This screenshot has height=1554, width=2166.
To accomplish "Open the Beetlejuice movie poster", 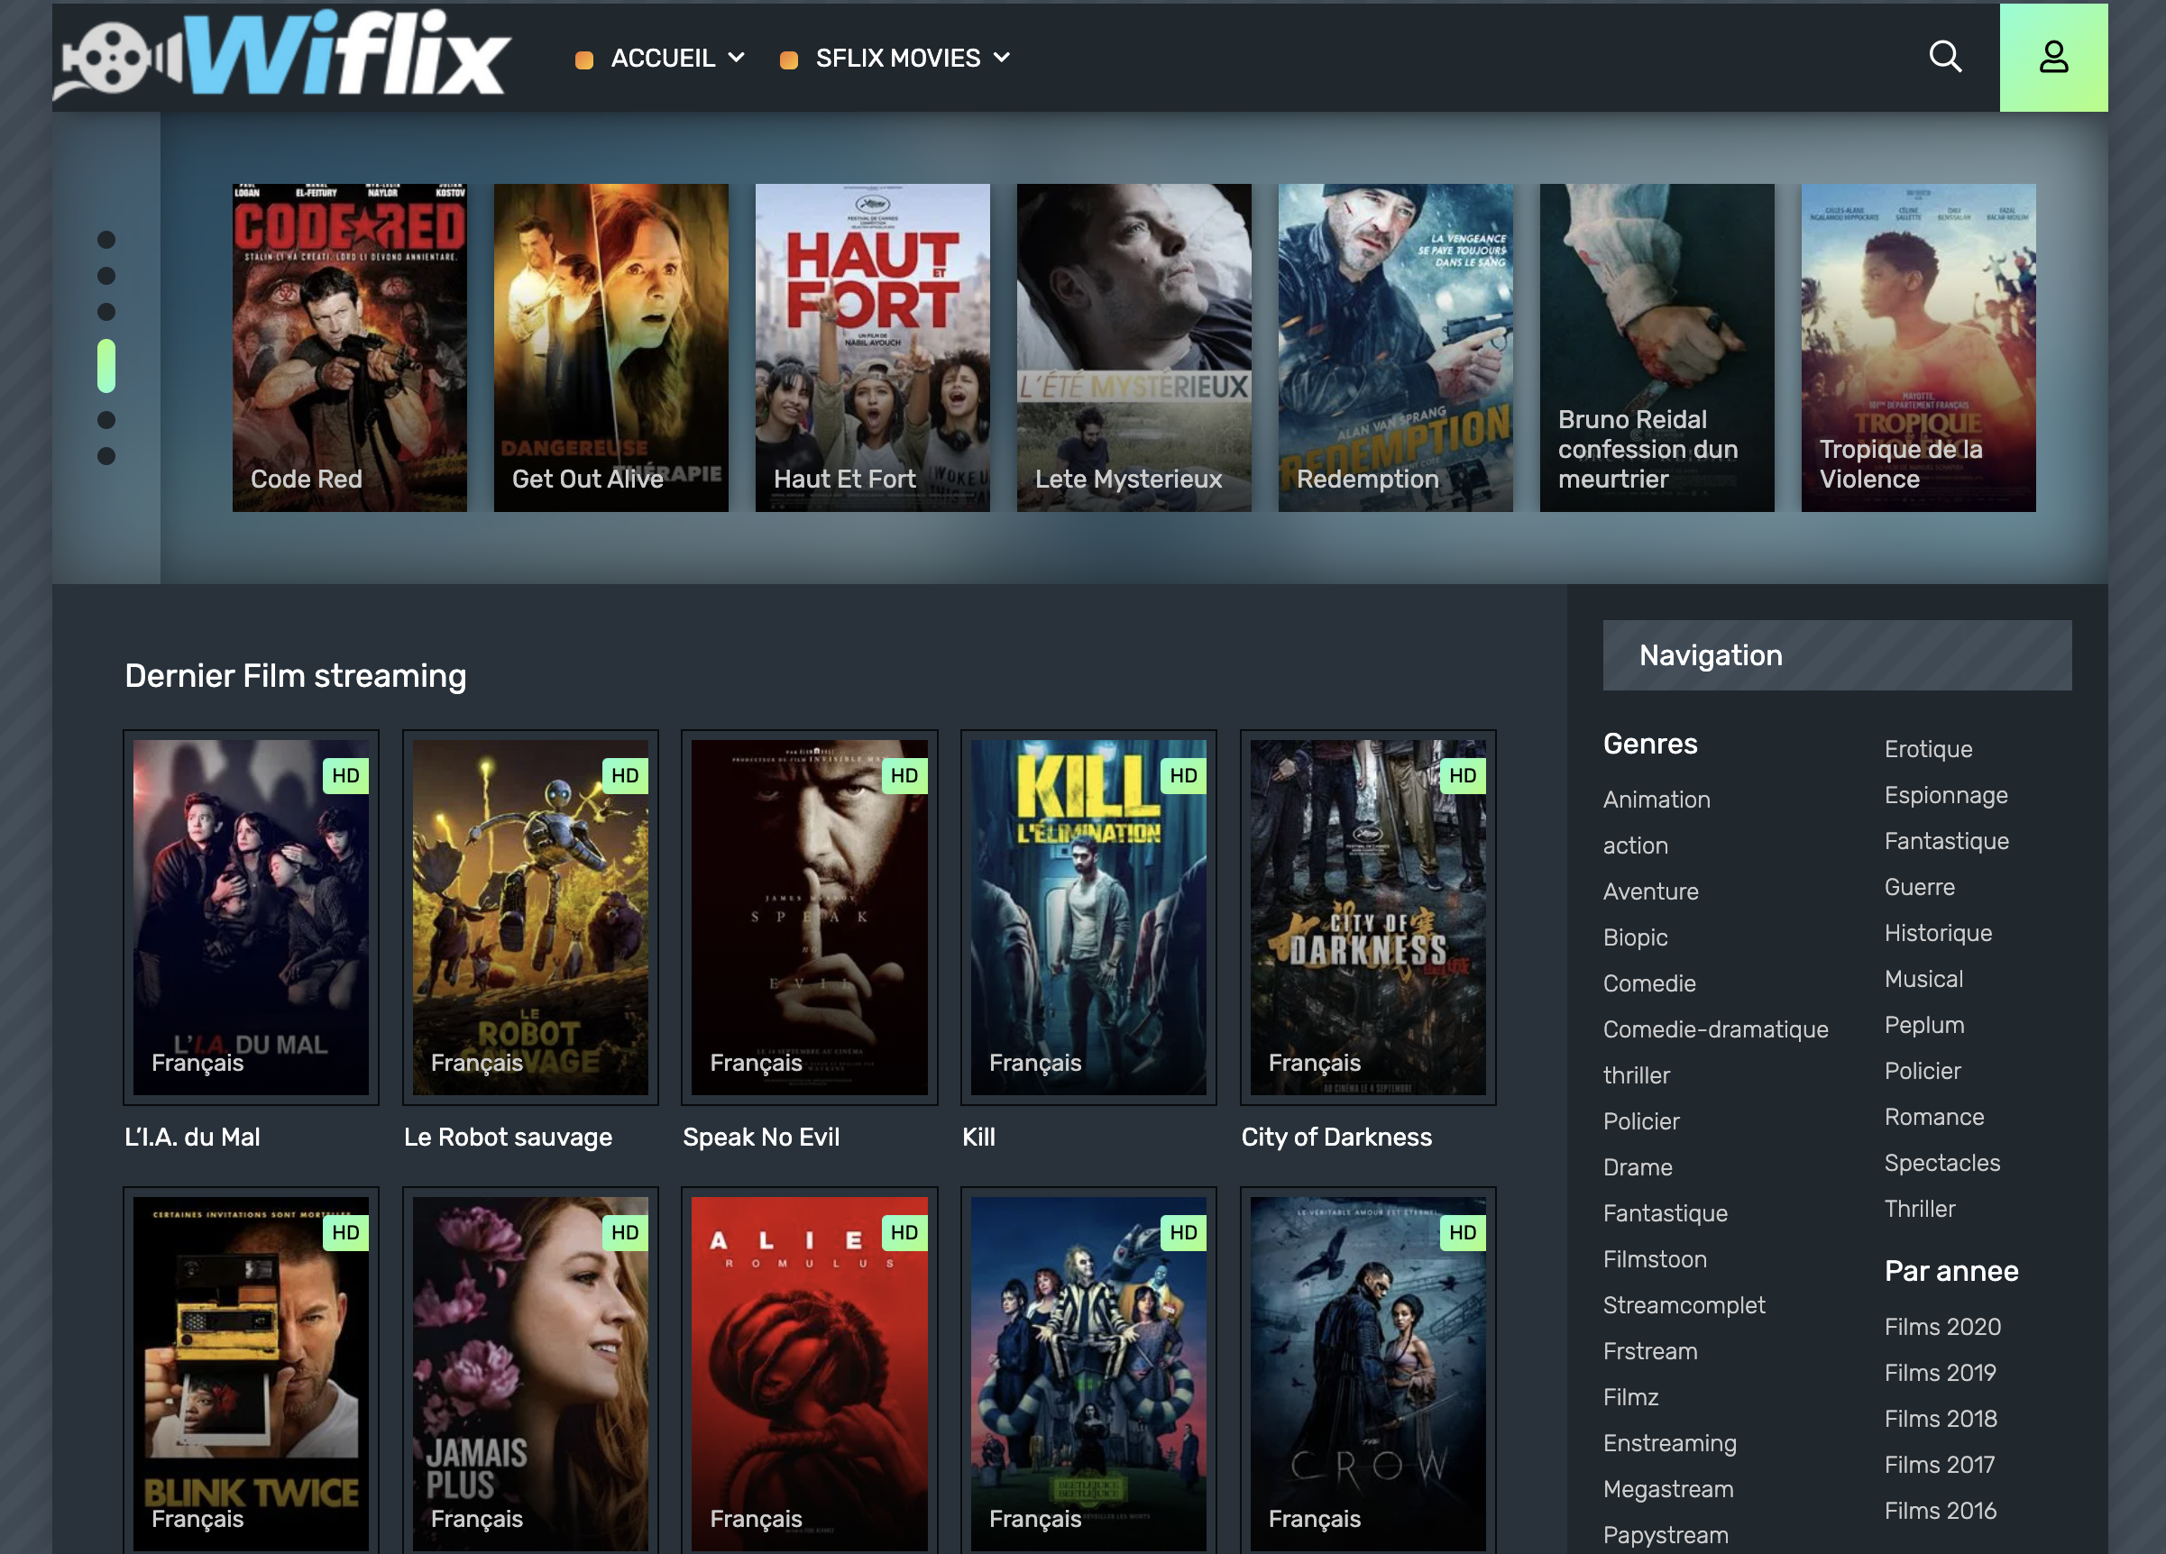I will tap(1088, 1373).
